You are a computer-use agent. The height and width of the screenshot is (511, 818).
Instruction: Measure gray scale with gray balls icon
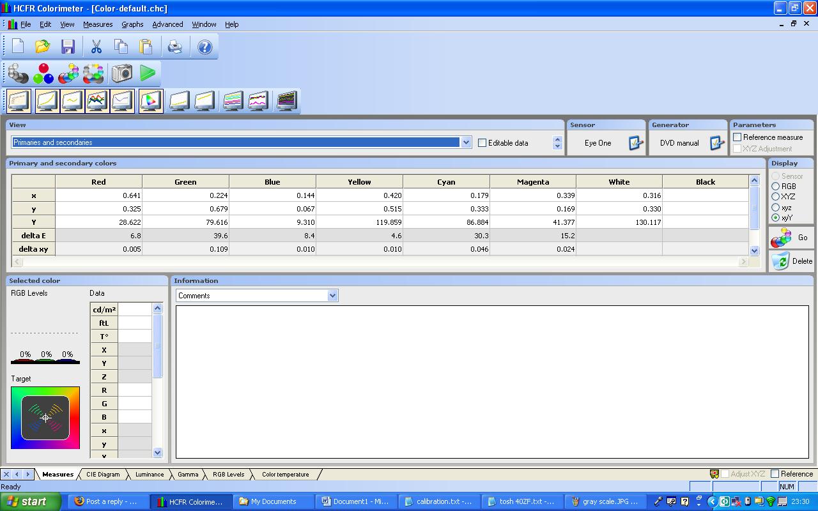(x=18, y=73)
